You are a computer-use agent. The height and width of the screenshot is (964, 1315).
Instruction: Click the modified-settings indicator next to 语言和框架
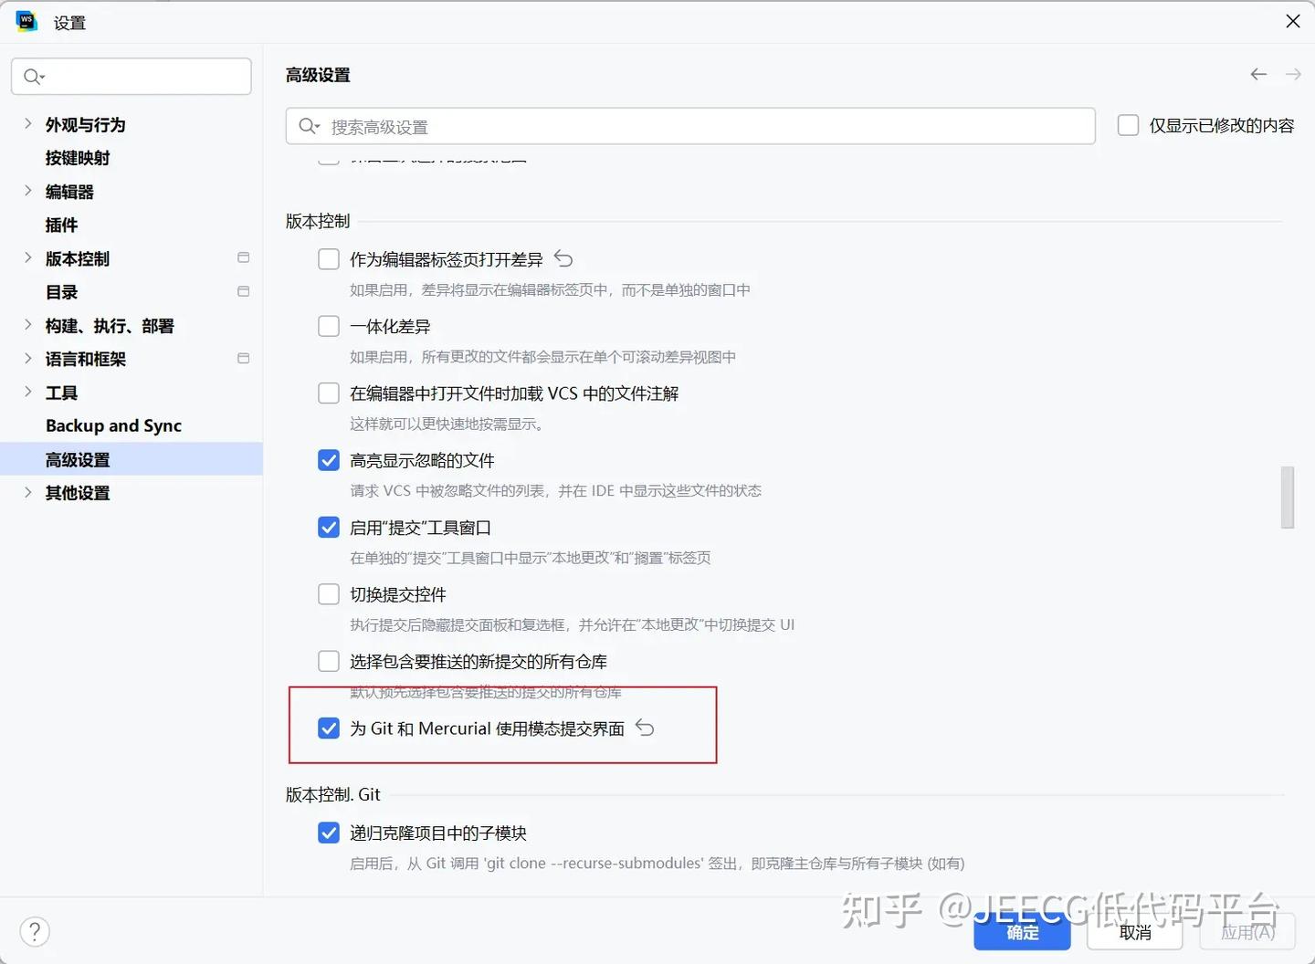pos(243,358)
